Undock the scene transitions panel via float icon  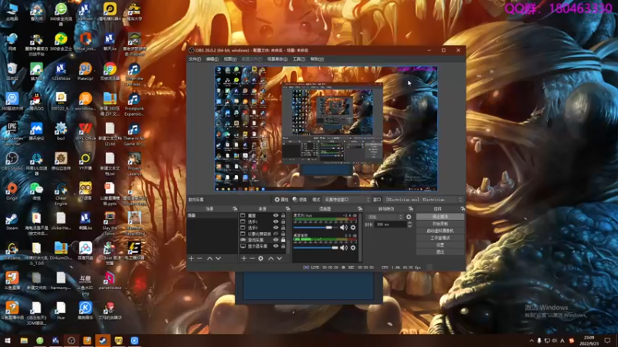[411, 209]
